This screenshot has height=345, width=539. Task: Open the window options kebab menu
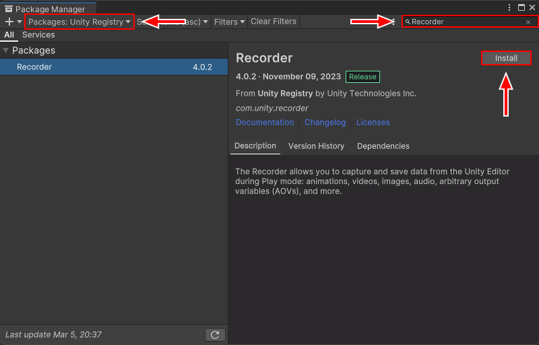[509, 7]
